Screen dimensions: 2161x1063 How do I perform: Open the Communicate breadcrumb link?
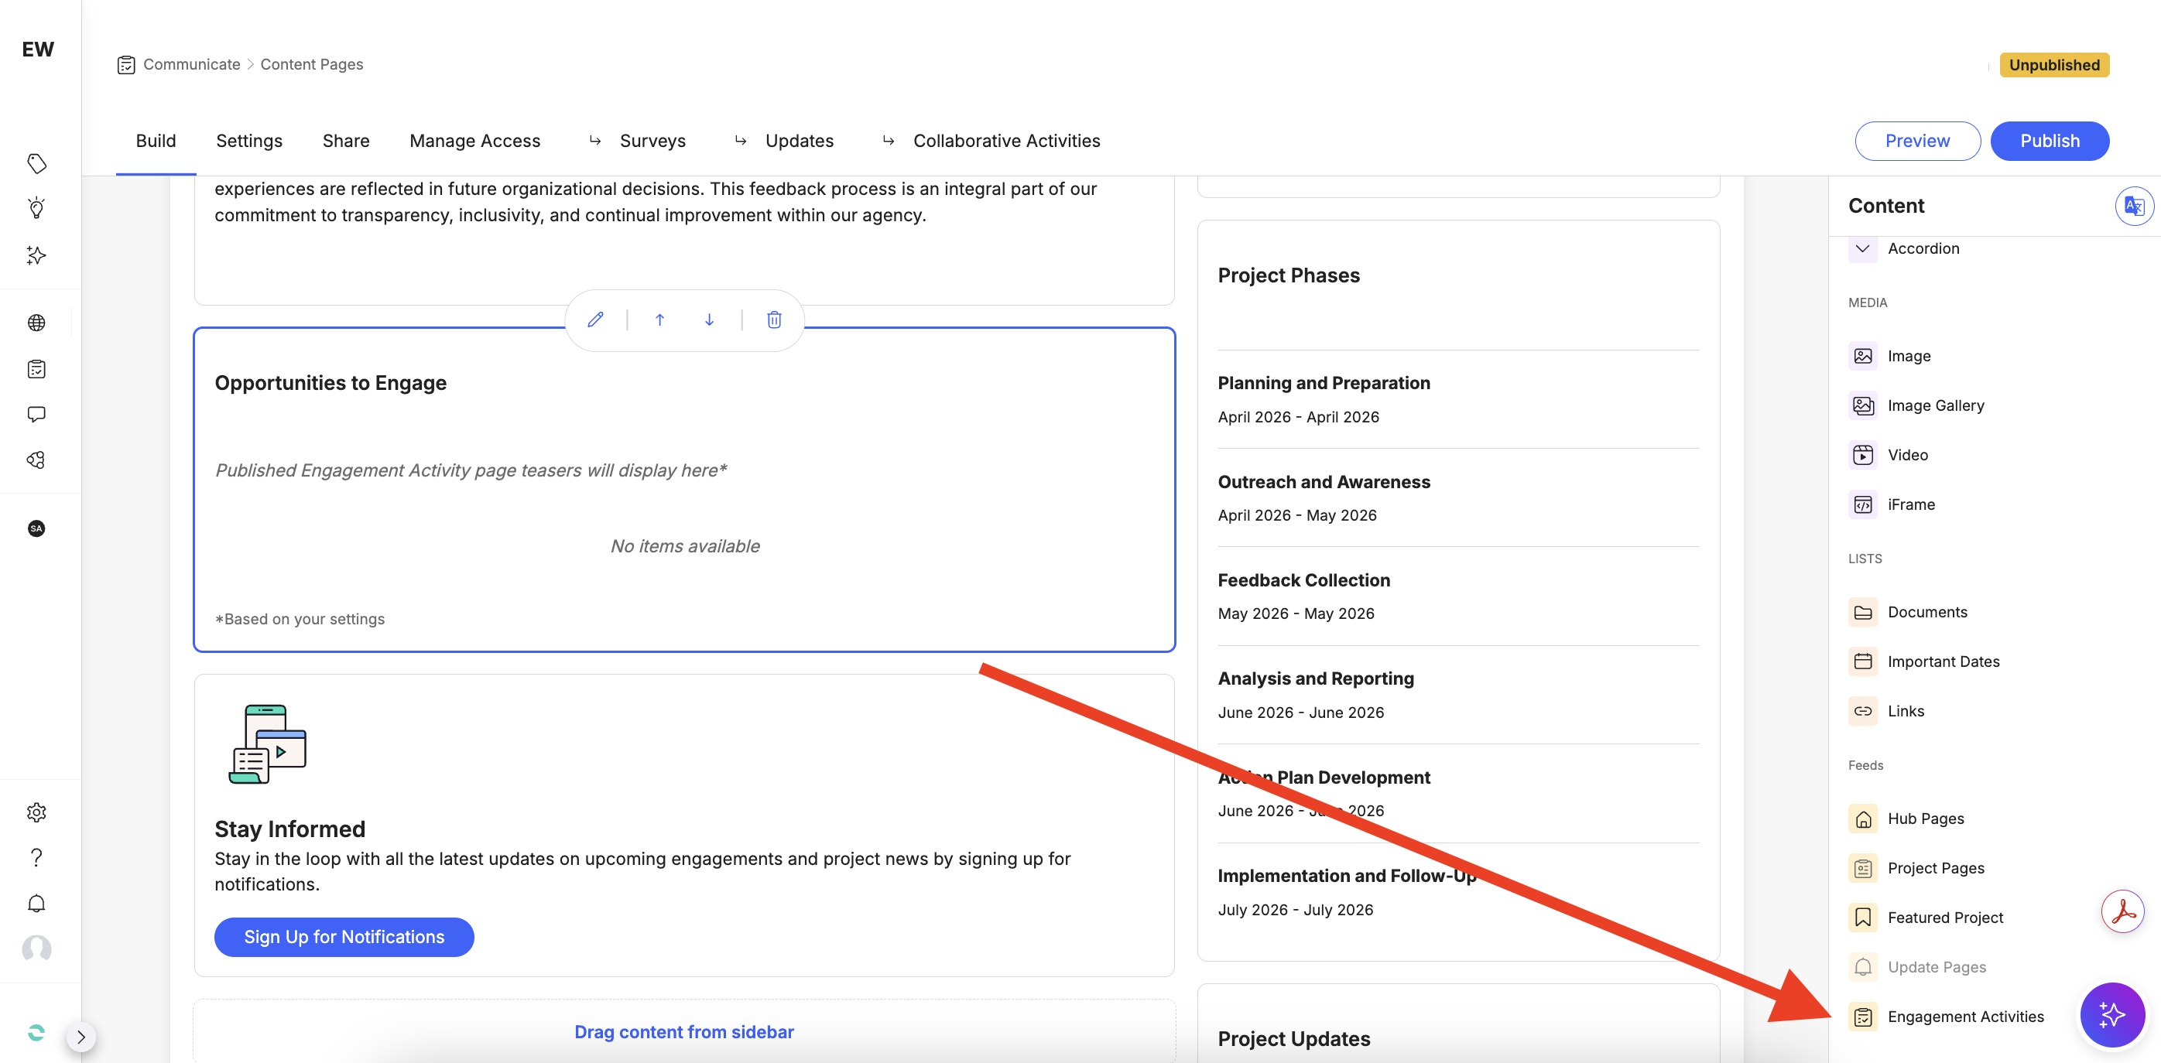191,63
